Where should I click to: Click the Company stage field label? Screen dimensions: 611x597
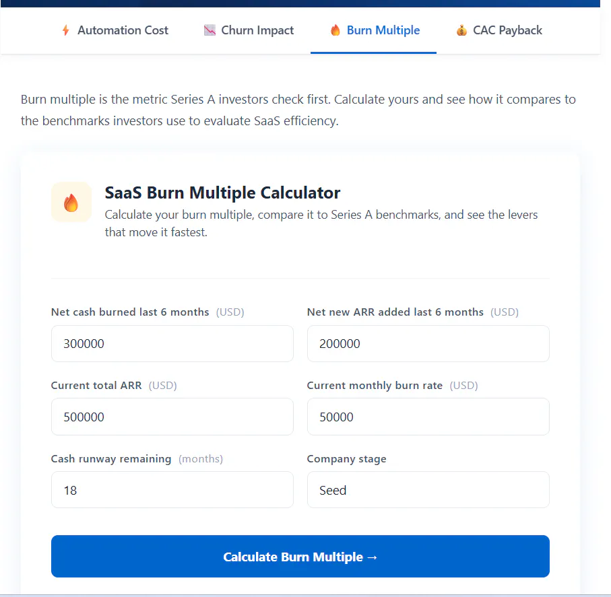tap(346, 459)
